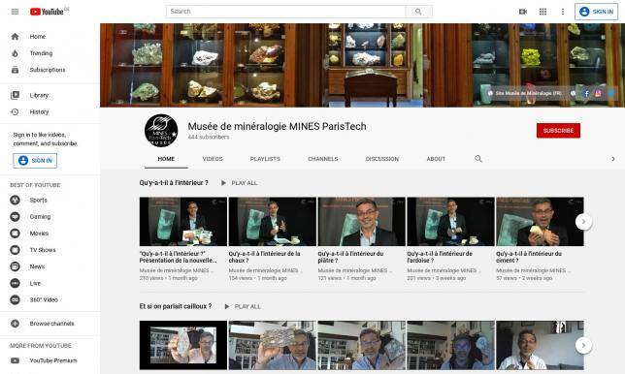Click the title Qu'y-a-t-il à l'intérieur du ciment ?

click(529, 257)
